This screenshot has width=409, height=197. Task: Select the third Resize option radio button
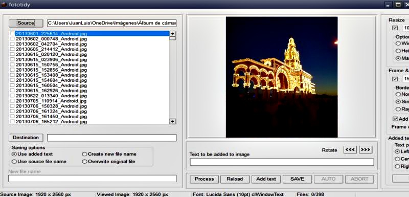398,58
